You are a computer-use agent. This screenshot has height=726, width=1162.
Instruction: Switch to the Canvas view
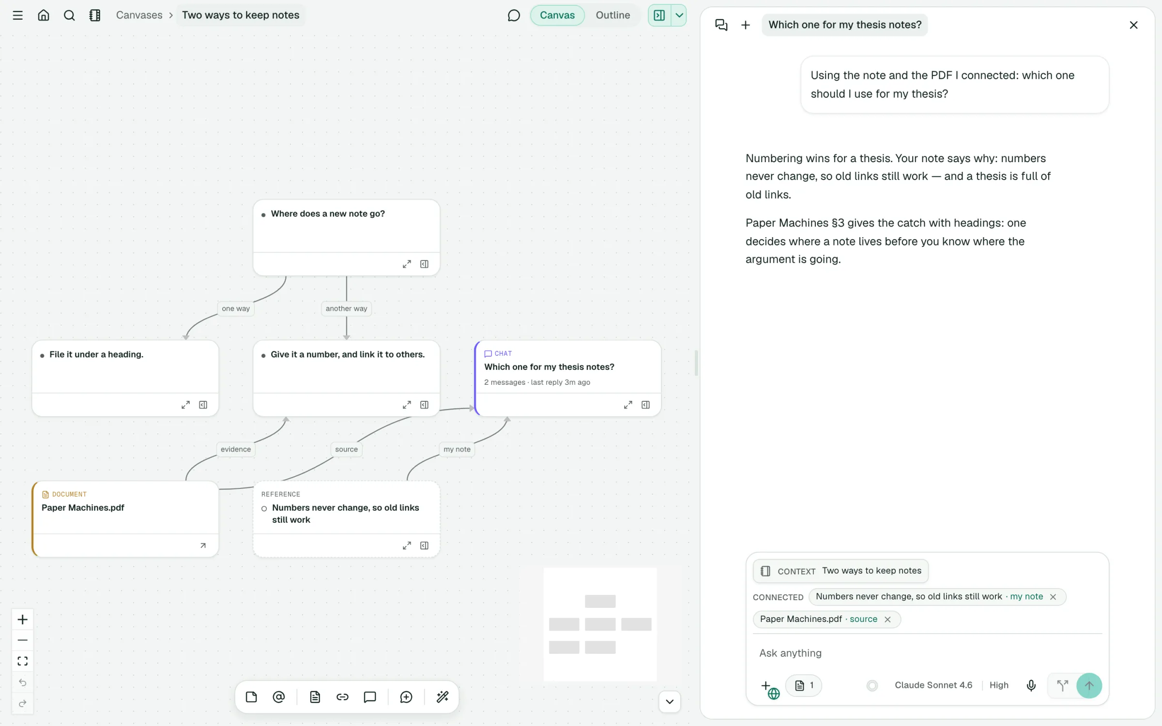coord(557,15)
